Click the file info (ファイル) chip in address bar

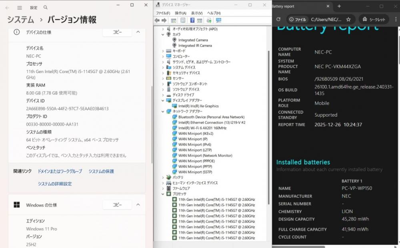[x=298, y=19]
